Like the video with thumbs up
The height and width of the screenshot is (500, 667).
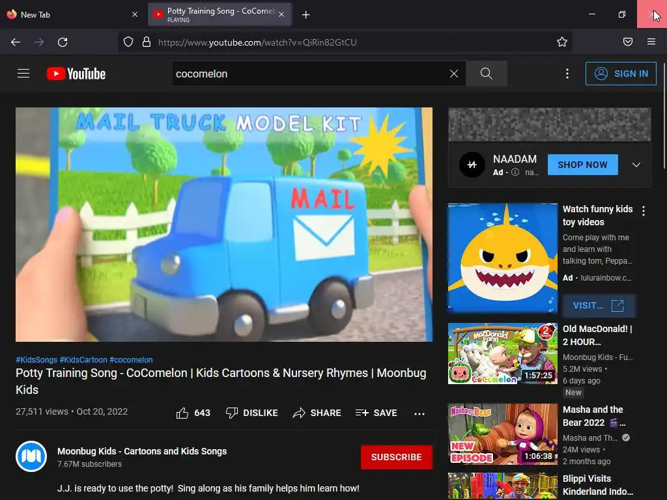(x=193, y=413)
